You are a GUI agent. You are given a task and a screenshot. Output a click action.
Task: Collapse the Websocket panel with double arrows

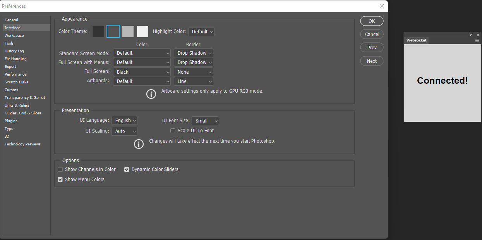tap(471, 35)
